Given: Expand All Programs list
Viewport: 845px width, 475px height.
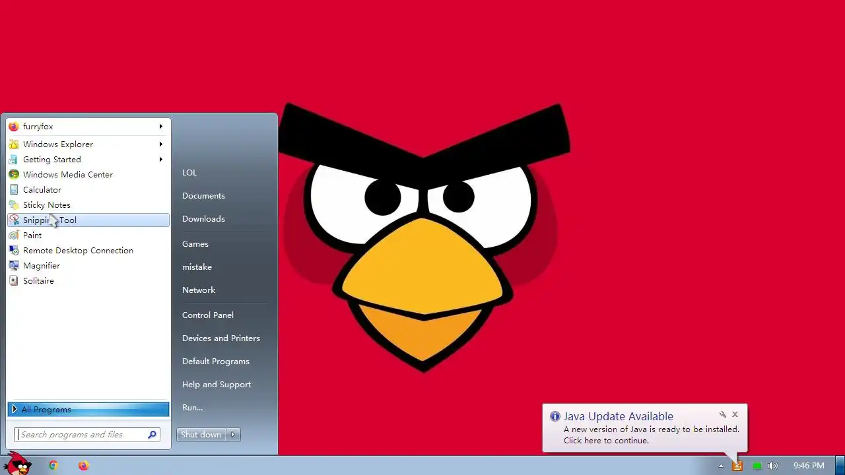Looking at the screenshot, I should (88, 410).
